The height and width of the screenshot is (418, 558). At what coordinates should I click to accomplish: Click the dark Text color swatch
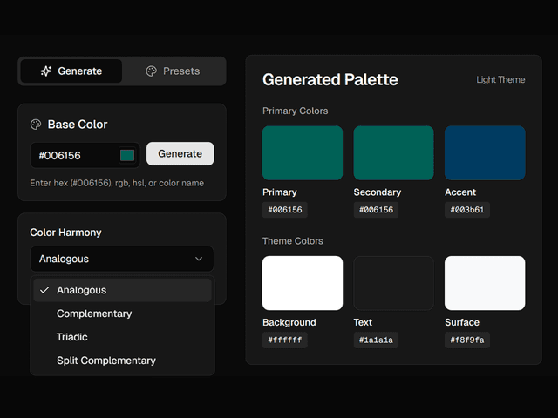point(393,283)
